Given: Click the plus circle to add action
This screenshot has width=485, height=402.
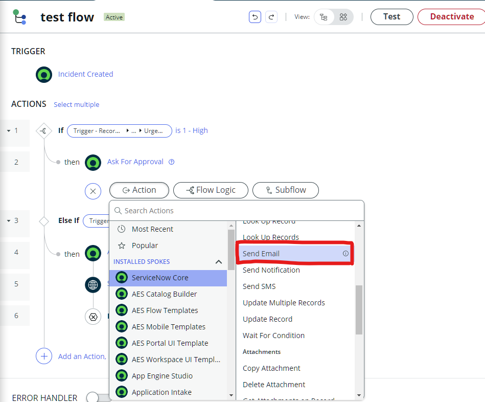Looking at the screenshot, I should 44,356.
